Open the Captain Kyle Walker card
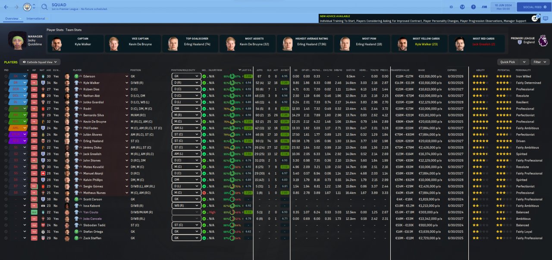This screenshot has width=552, height=260. click(75, 44)
